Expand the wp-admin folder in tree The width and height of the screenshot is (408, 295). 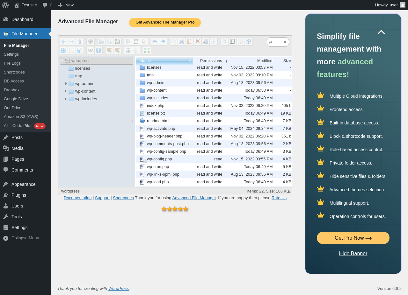(x=66, y=84)
